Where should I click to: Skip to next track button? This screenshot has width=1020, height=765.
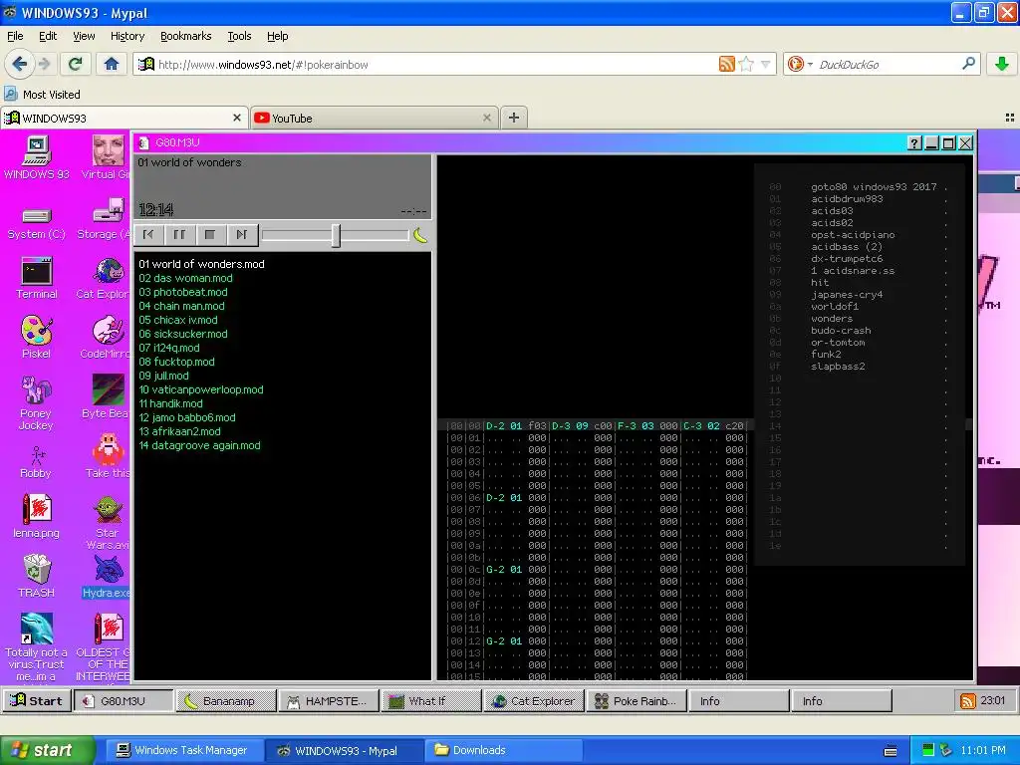click(x=241, y=235)
